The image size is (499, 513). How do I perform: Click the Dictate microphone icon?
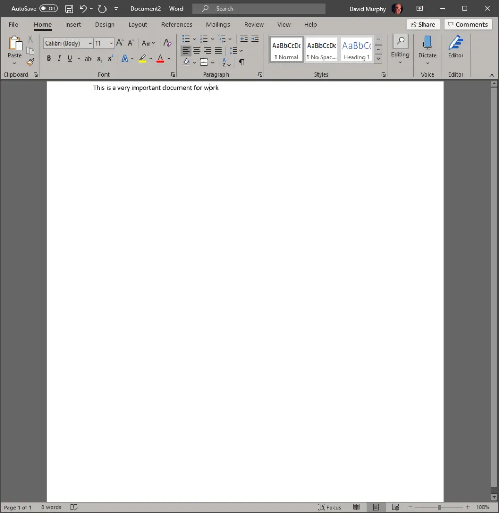click(x=427, y=43)
